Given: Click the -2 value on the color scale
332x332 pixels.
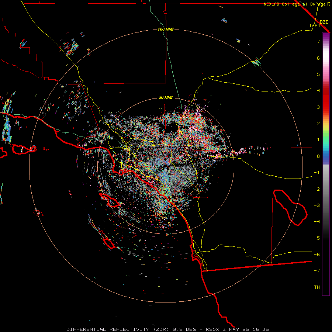Looking at the screenshot, I should coord(317,189).
